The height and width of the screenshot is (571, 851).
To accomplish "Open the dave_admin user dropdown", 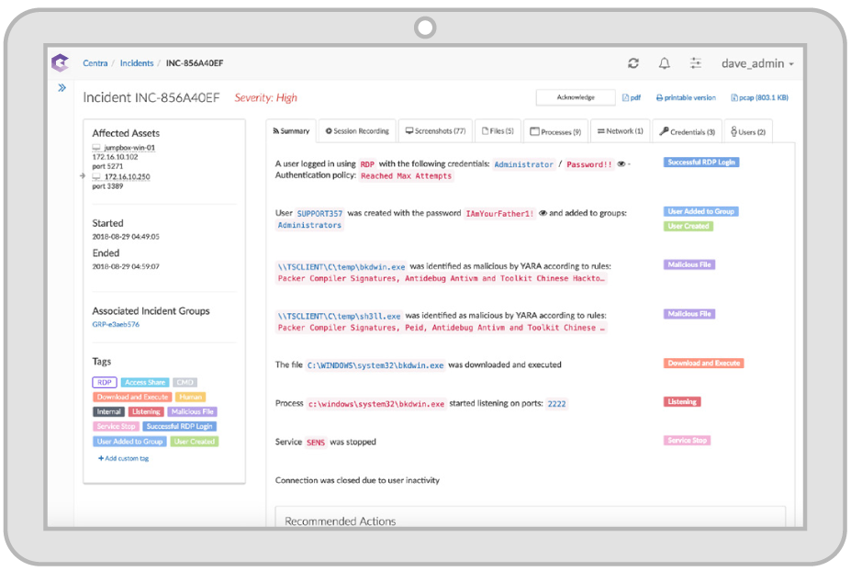I will pyautogui.click(x=757, y=63).
